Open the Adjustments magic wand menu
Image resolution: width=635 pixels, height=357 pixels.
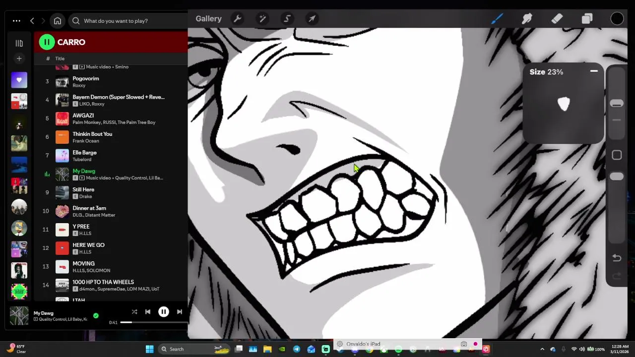[262, 19]
